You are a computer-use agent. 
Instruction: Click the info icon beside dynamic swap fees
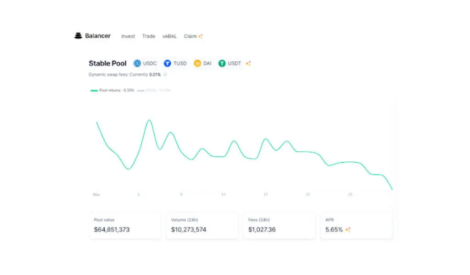click(x=165, y=74)
